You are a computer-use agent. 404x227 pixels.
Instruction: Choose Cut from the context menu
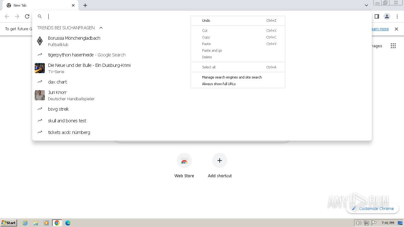pos(238,31)
